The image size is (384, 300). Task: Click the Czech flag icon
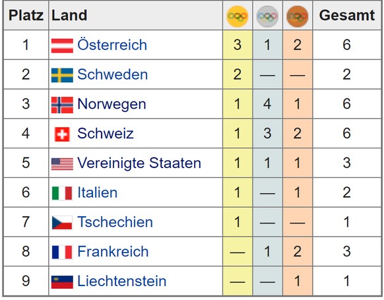[x=62, y=223]
